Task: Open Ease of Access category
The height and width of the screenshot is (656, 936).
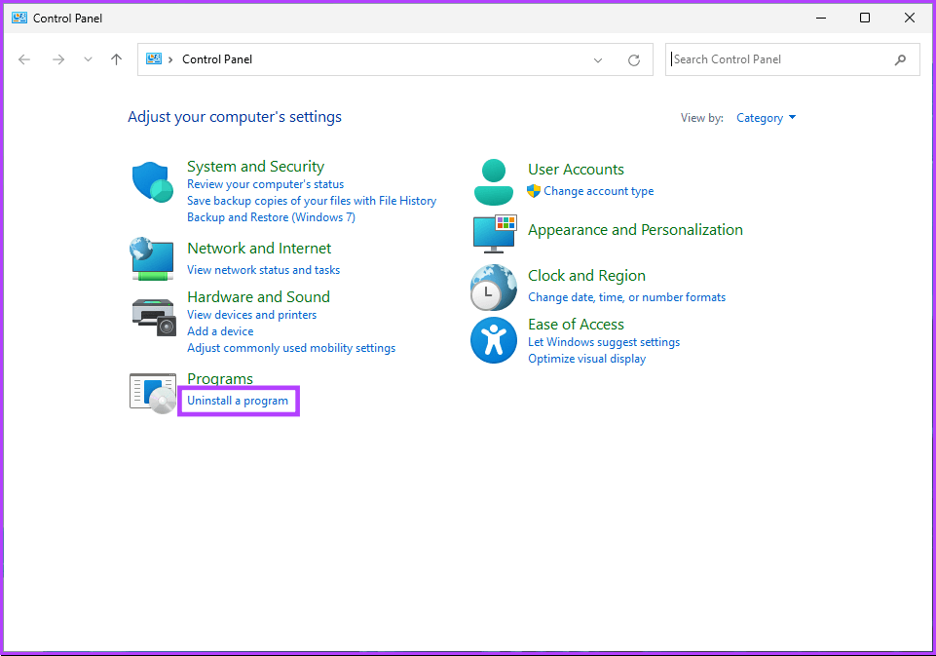Action: click(x=576, y=325)
